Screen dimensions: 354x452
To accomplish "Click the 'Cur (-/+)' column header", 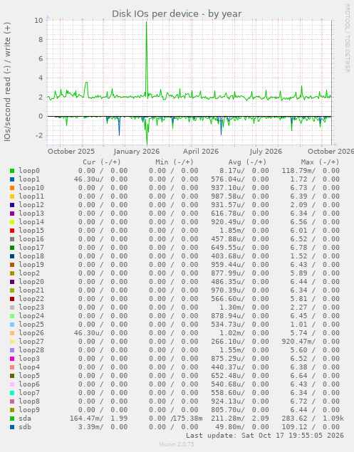I will (102, 162).
